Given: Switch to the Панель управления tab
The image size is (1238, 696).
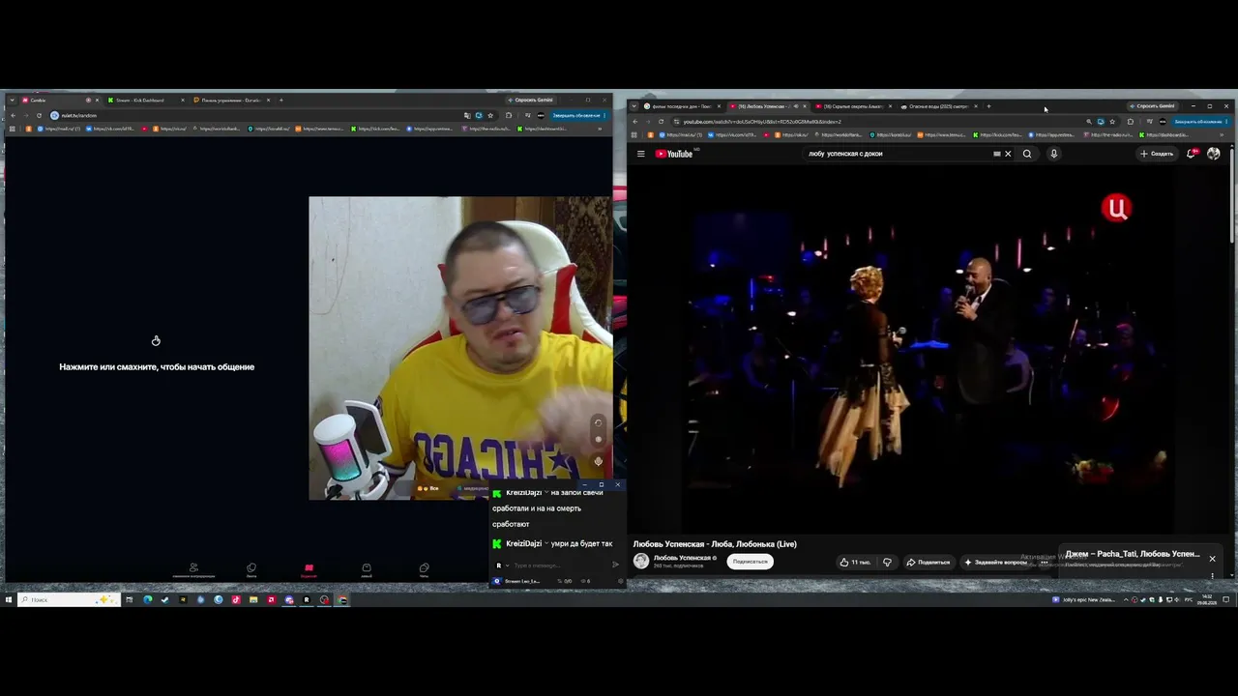Looking at the screenshot, I should 231,101.
